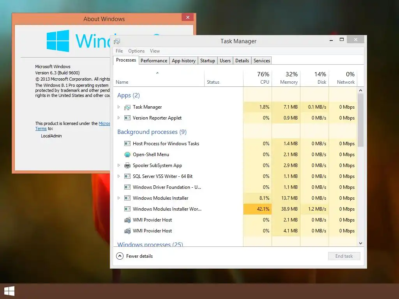Click Fewer details label
The image size is (399, 299).
pyautogui.click(x=139, y=256)
